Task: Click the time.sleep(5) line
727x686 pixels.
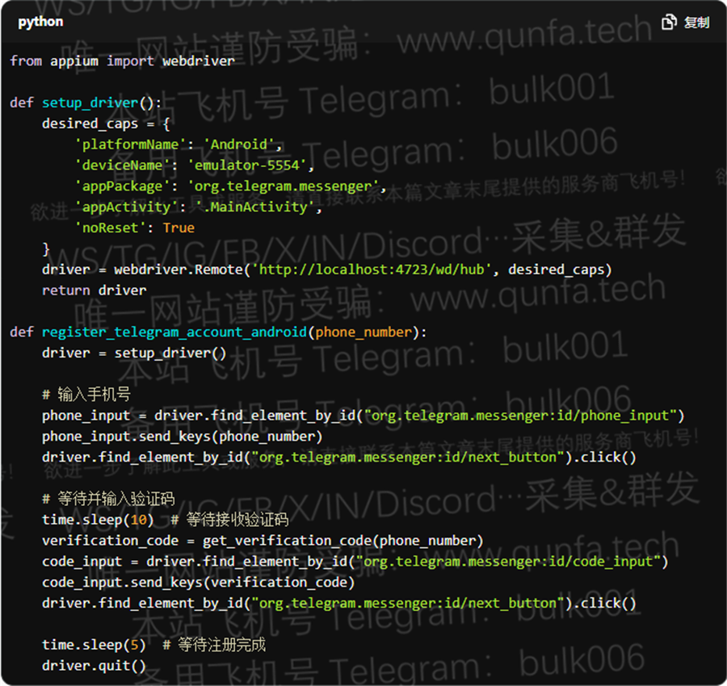Action: (153, 645)
